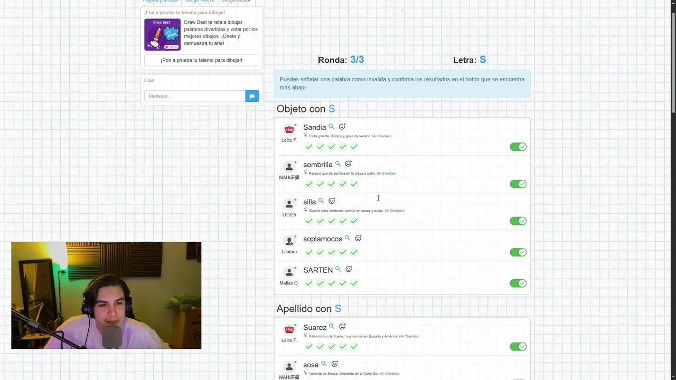The image size is (676, 380).
Task: Toggle validity switch for Suarez
Action: 518,347
